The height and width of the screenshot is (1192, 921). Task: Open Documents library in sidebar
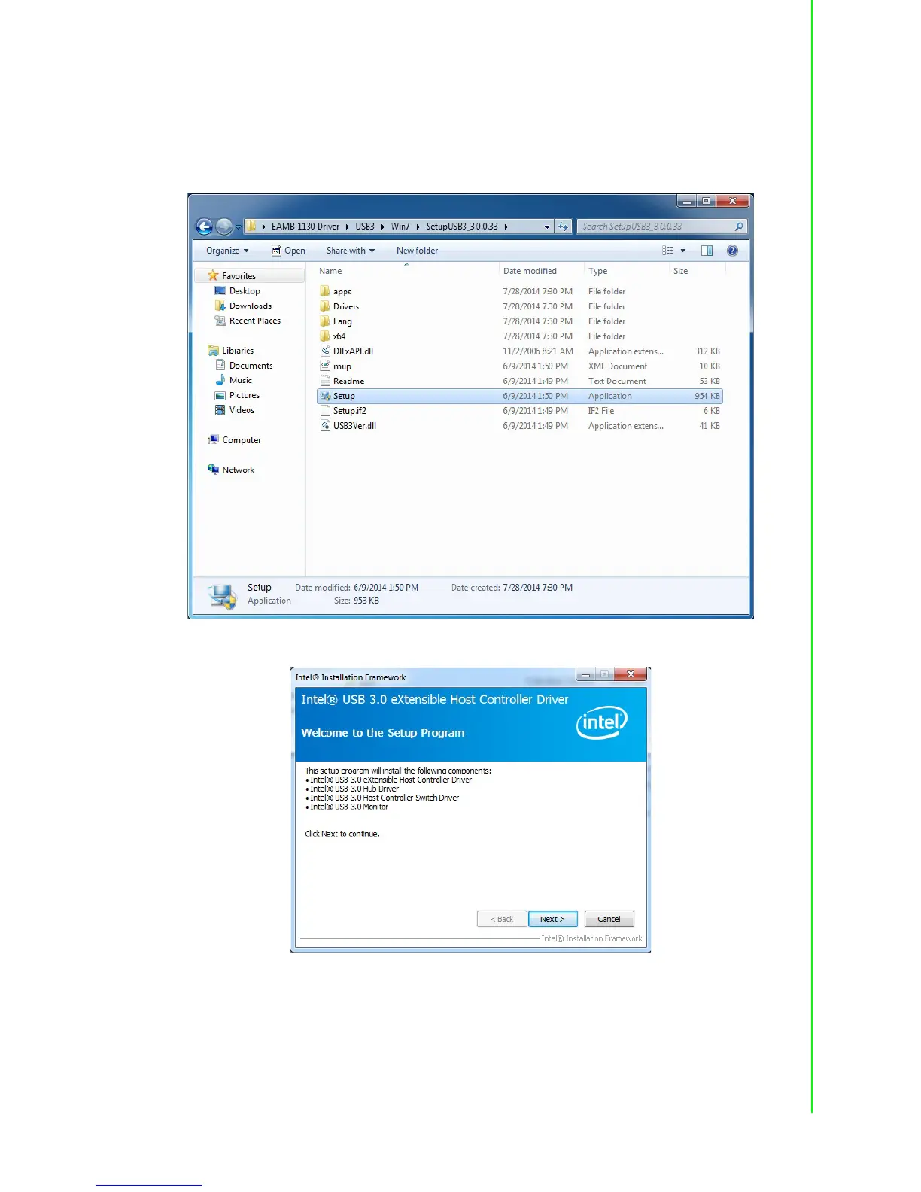[251, 366]
